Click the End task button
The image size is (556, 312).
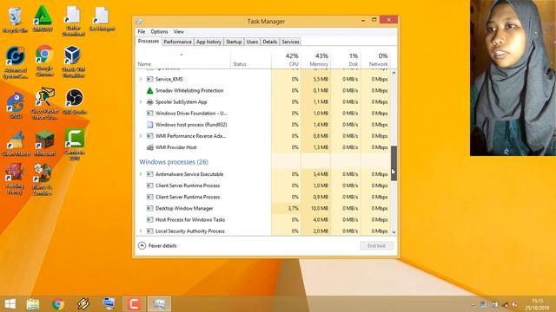coord(376,245)
